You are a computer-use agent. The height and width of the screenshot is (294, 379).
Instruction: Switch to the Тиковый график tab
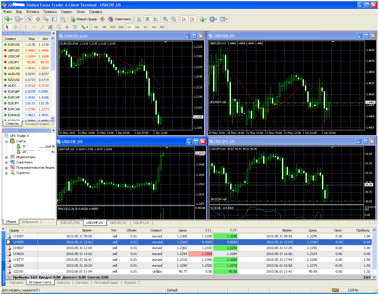tap(37, 124)
